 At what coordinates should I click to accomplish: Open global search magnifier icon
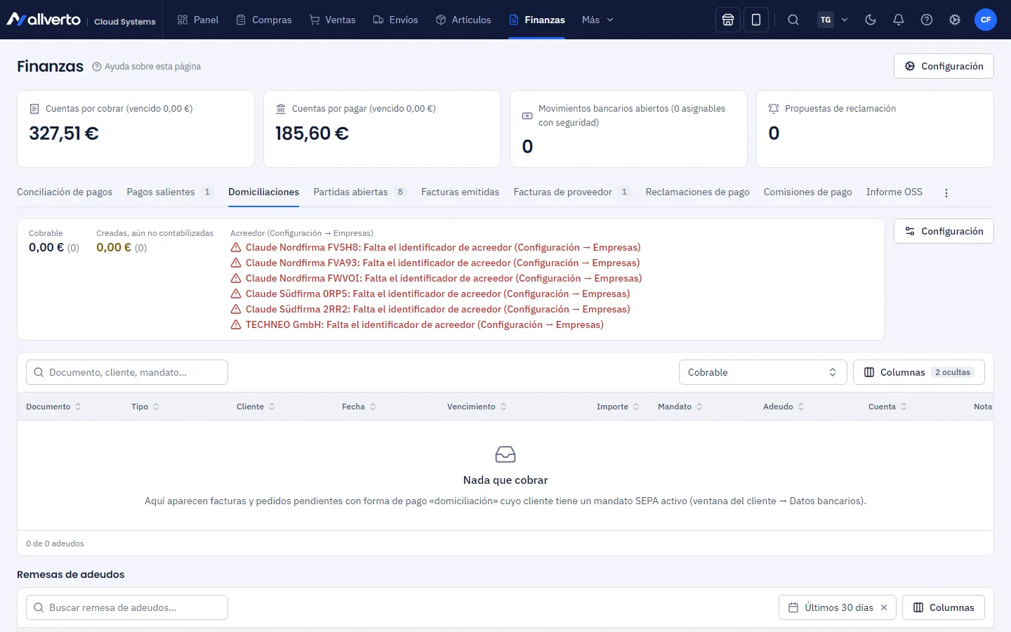tap(793, 20)
